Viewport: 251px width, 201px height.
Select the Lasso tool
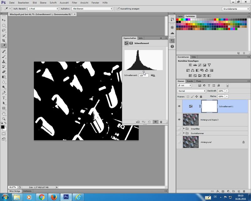[x=4, y=30]
